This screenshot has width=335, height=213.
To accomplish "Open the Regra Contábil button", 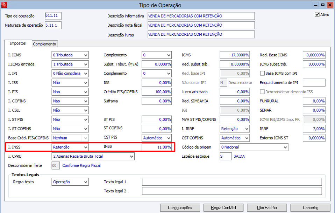I will (x=223, y=208).
